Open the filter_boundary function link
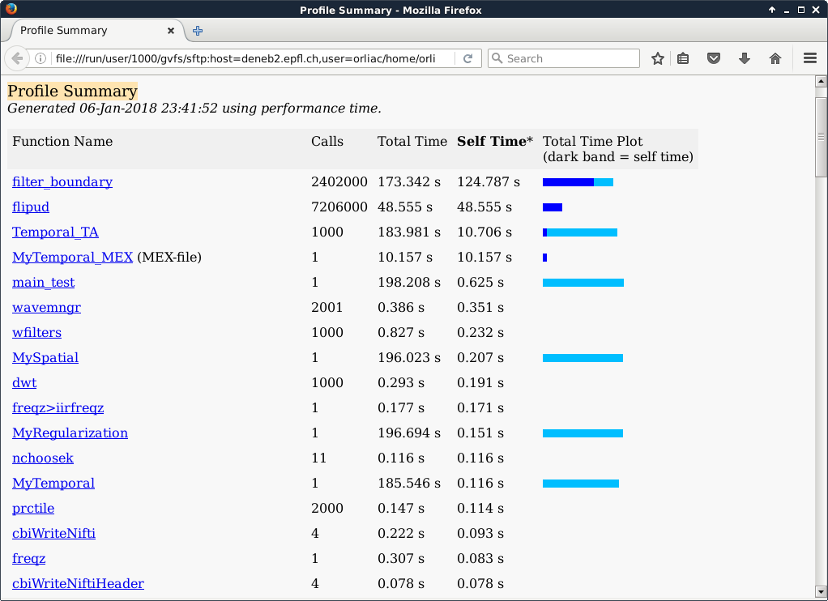Viewport: 828px width, 601px height. coord(62,182)
